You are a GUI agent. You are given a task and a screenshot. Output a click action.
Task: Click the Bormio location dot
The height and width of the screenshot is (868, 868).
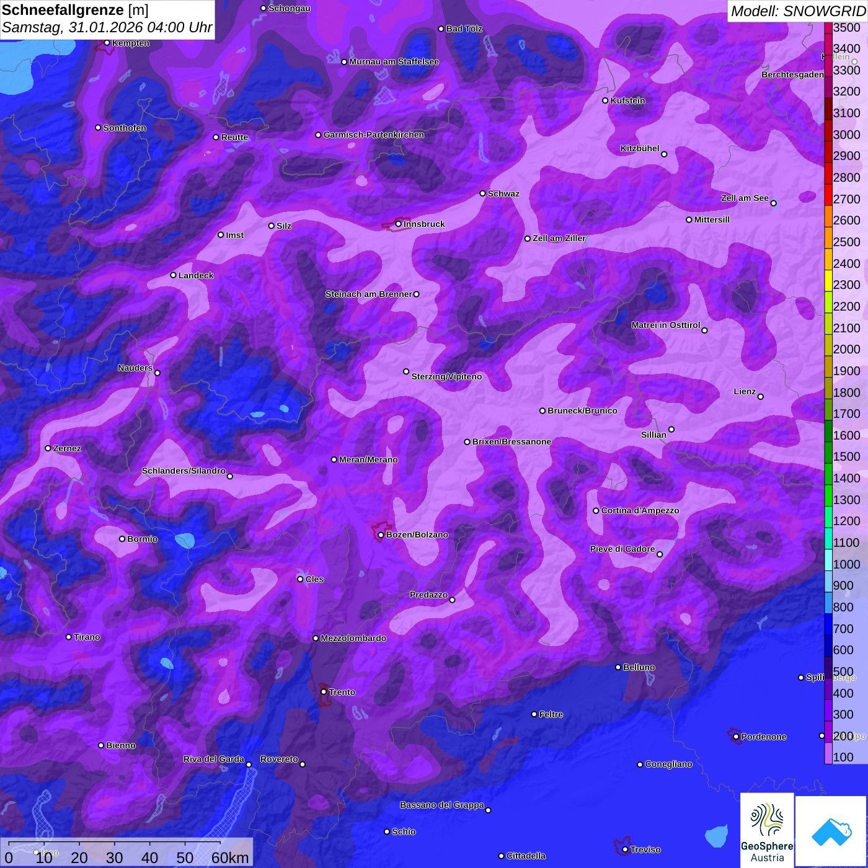click(x=122, y=539)
